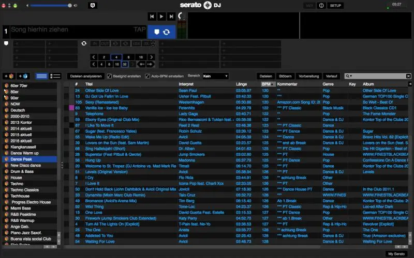The width and height of the screenshot is (414, 258).
Task: Skip to the next track on deck
Action: coord(171,17)
